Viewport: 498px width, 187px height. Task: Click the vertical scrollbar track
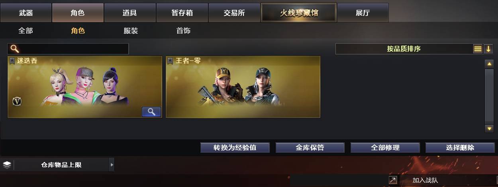tap(489, 96)
